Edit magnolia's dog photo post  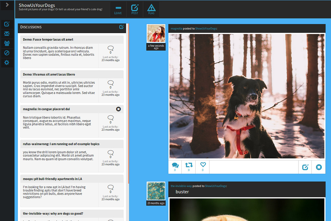pos(305,167)
